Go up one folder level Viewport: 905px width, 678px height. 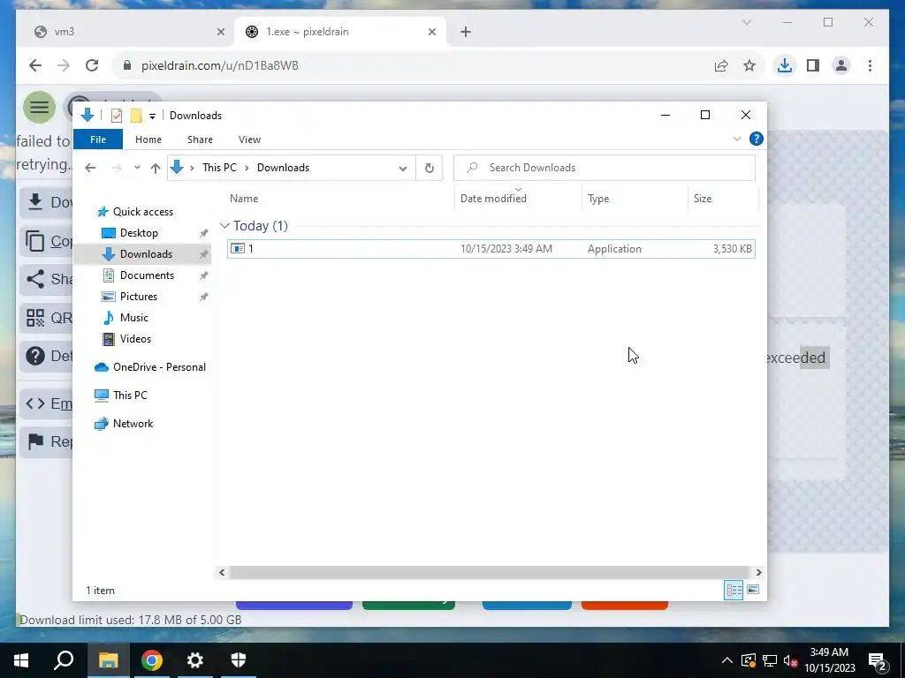pos(156,168)
